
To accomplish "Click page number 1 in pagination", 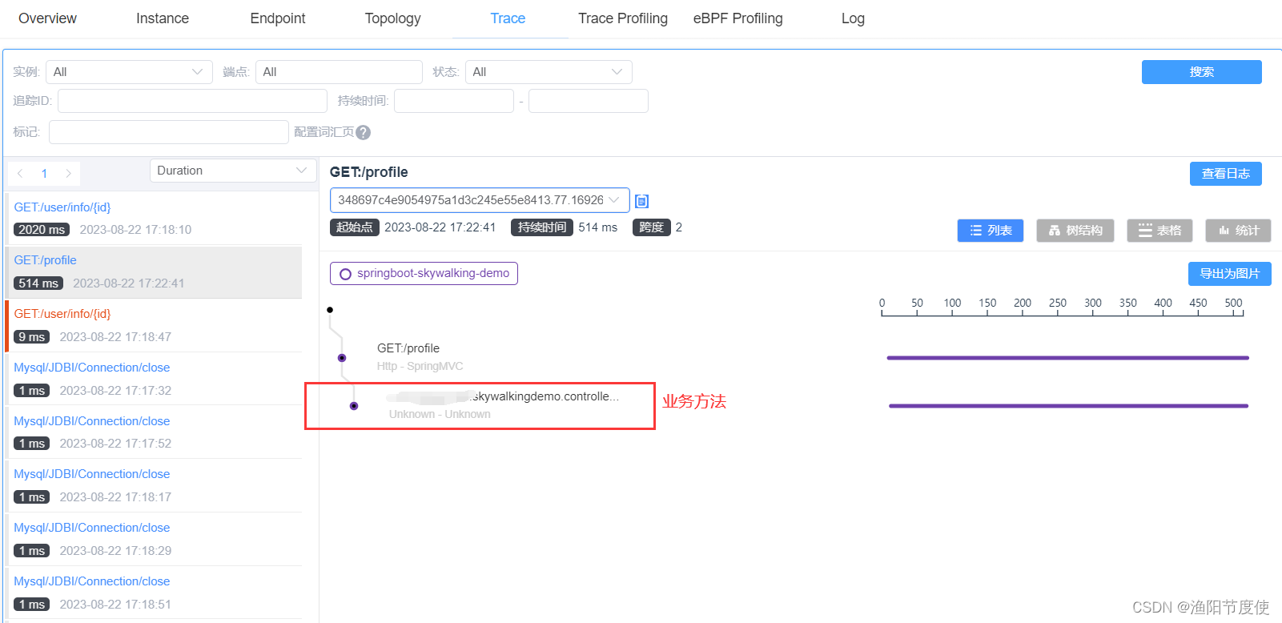I will (44, 173).
